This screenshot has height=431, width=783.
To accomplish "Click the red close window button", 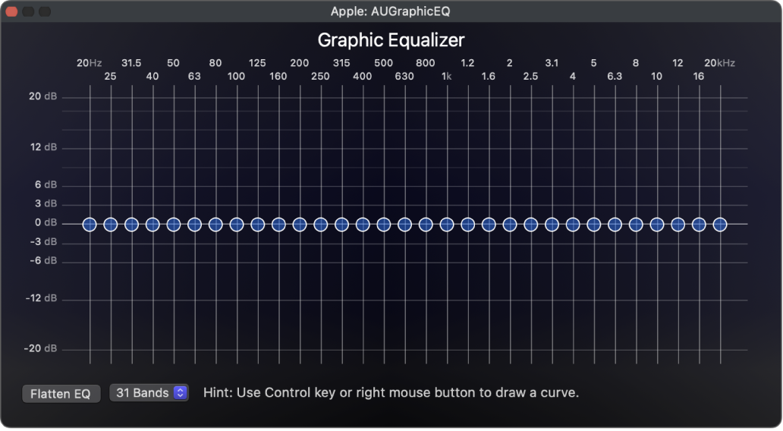I will point(11,11).
